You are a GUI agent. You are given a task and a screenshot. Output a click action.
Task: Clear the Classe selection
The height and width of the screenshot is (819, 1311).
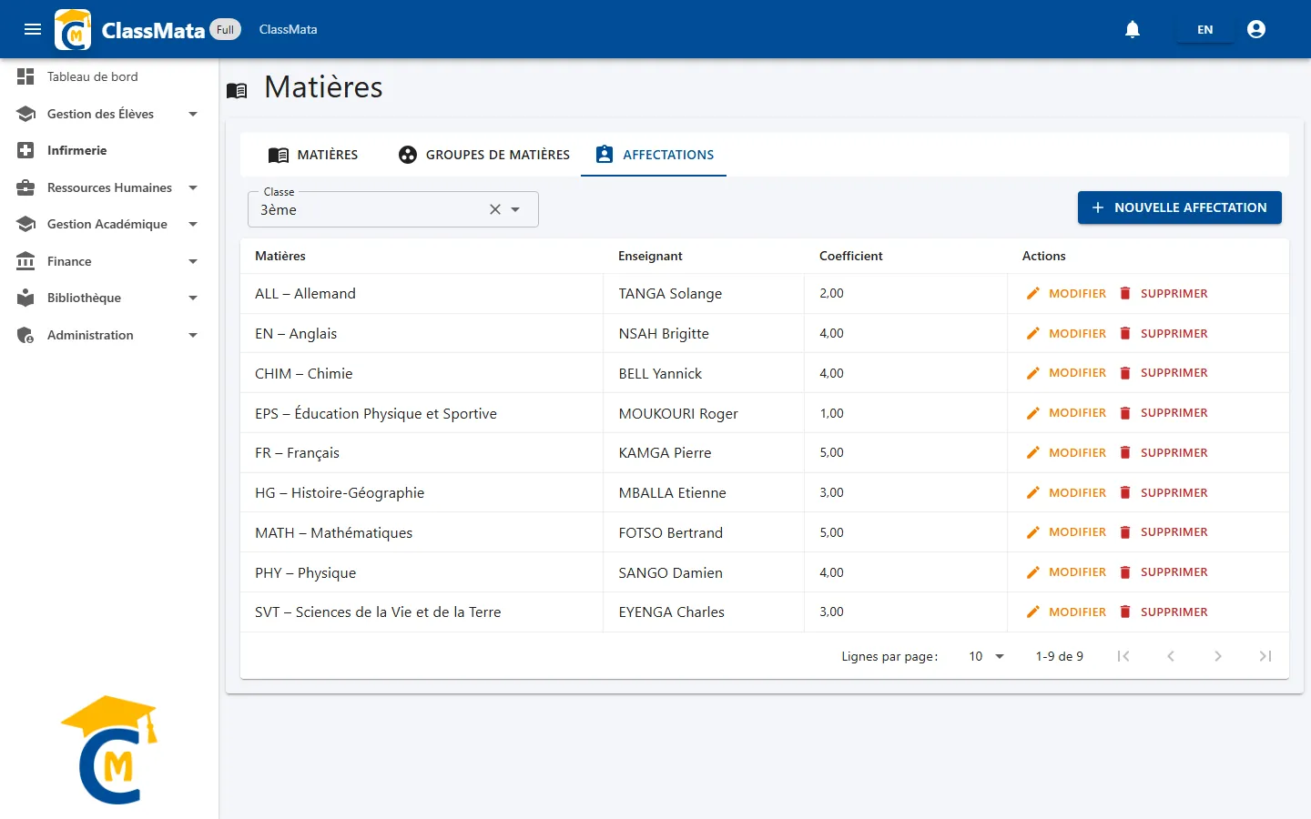[x=495, y=209]
